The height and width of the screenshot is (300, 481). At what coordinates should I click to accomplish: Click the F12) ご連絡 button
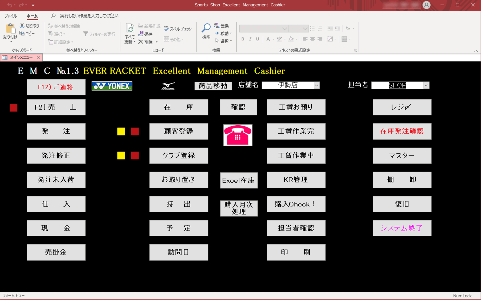click(x=56, y=87)
